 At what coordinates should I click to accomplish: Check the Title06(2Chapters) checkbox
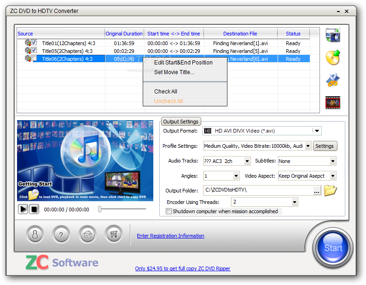tap(34, 58)
